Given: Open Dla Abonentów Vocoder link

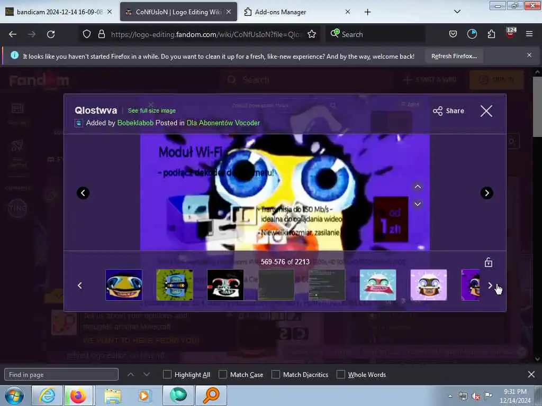Looking at the screenshot, I should tap(223, 123).
